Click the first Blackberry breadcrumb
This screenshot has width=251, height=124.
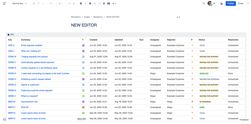pos(76,17)
